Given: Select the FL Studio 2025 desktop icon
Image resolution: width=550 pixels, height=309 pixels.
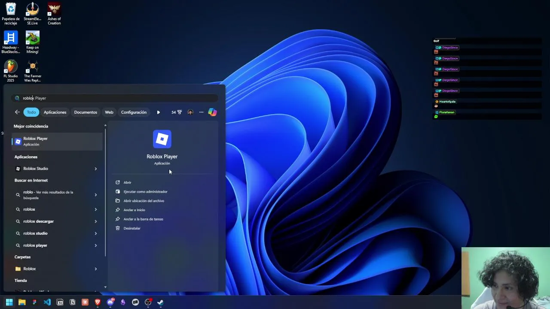Looking at the screenshot, I should click(11, 71).
